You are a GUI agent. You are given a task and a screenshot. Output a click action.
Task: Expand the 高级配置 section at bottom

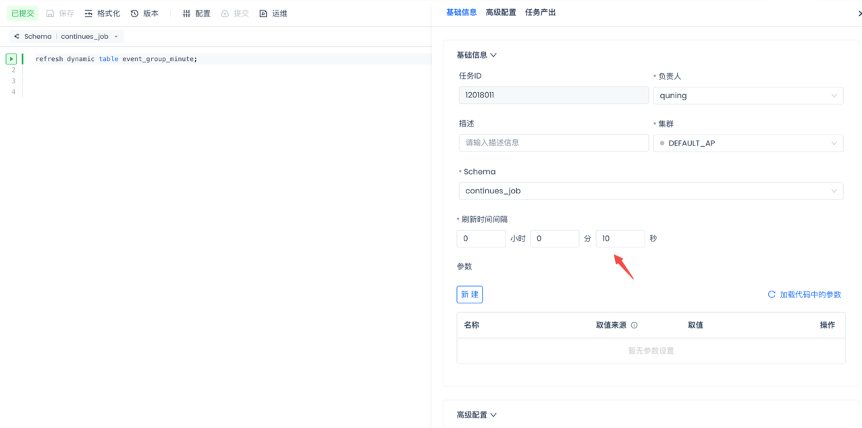click(x=476, y=414)
